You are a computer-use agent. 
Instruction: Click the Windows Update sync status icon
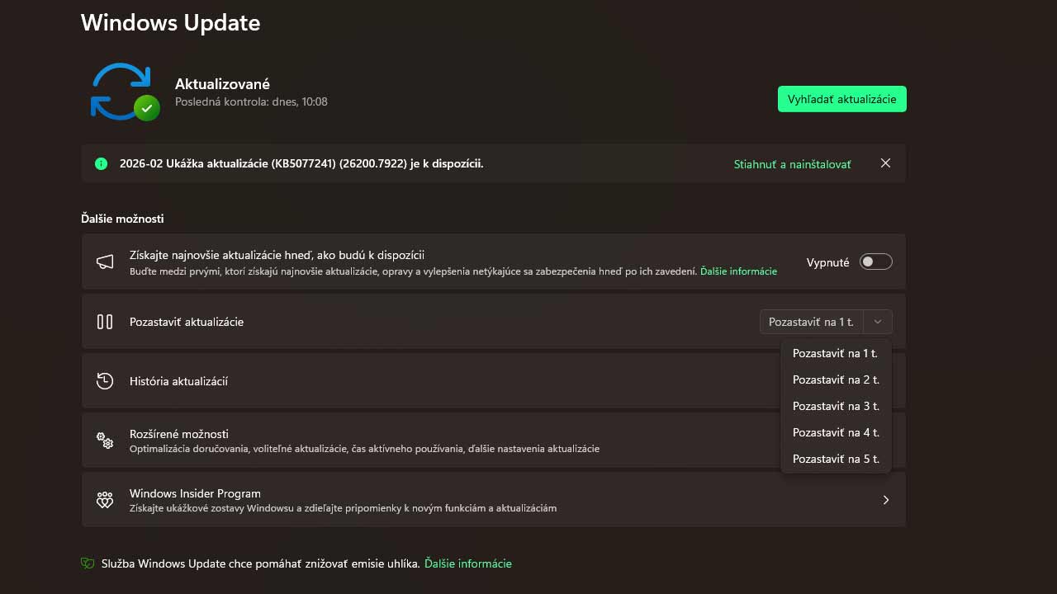[125, 92]
